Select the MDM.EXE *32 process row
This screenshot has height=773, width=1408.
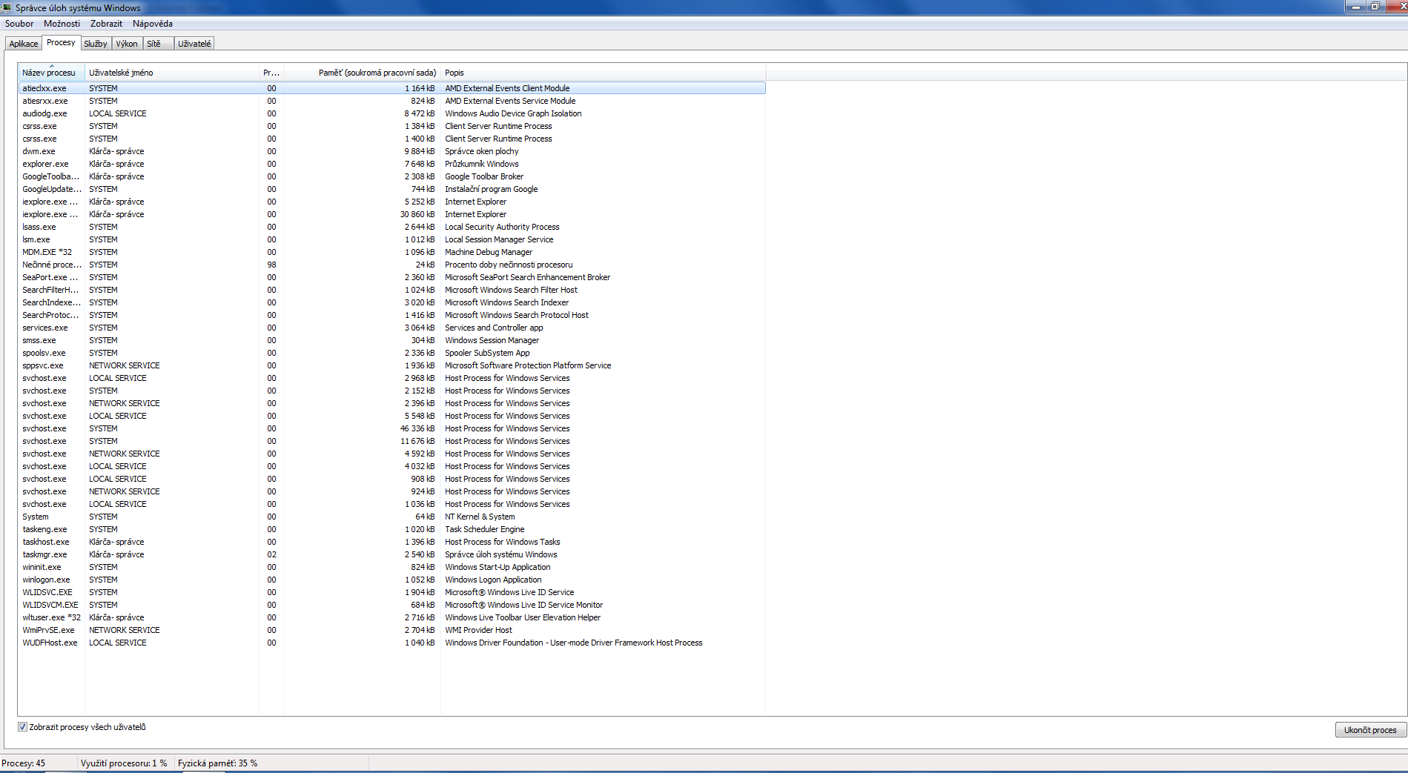(391, 252)
